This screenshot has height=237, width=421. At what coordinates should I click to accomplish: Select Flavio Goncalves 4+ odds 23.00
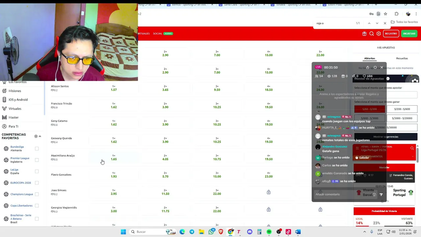[x=269, y=175]
